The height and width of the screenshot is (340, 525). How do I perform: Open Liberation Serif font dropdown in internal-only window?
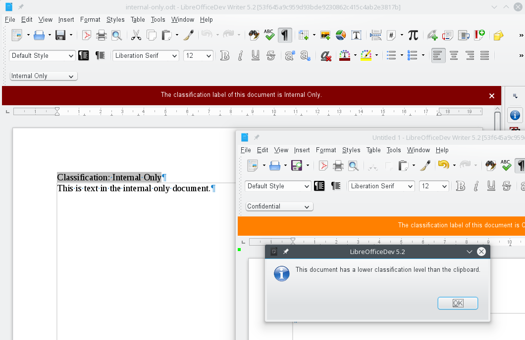click(x=174, y=56)
